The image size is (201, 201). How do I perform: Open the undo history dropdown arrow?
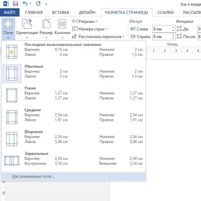click(30, 3)
